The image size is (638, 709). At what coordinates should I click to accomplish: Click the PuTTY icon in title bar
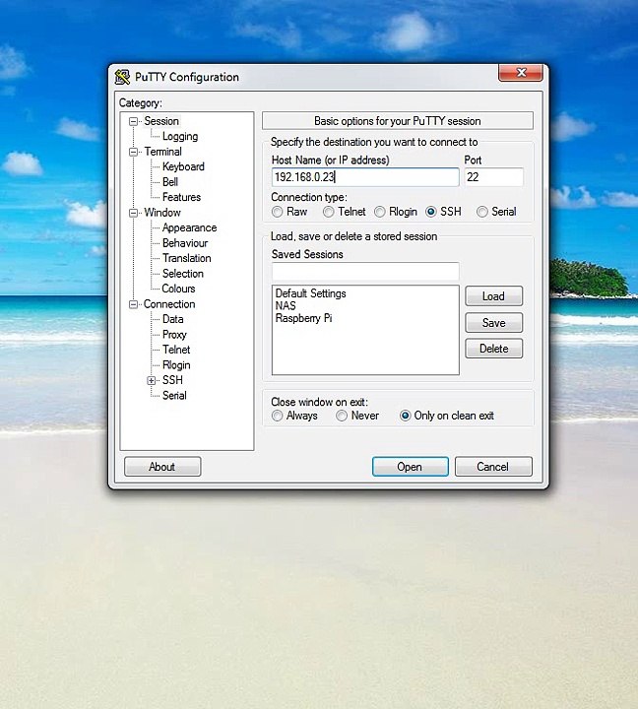pyautogui.click(x=122, y=77)
